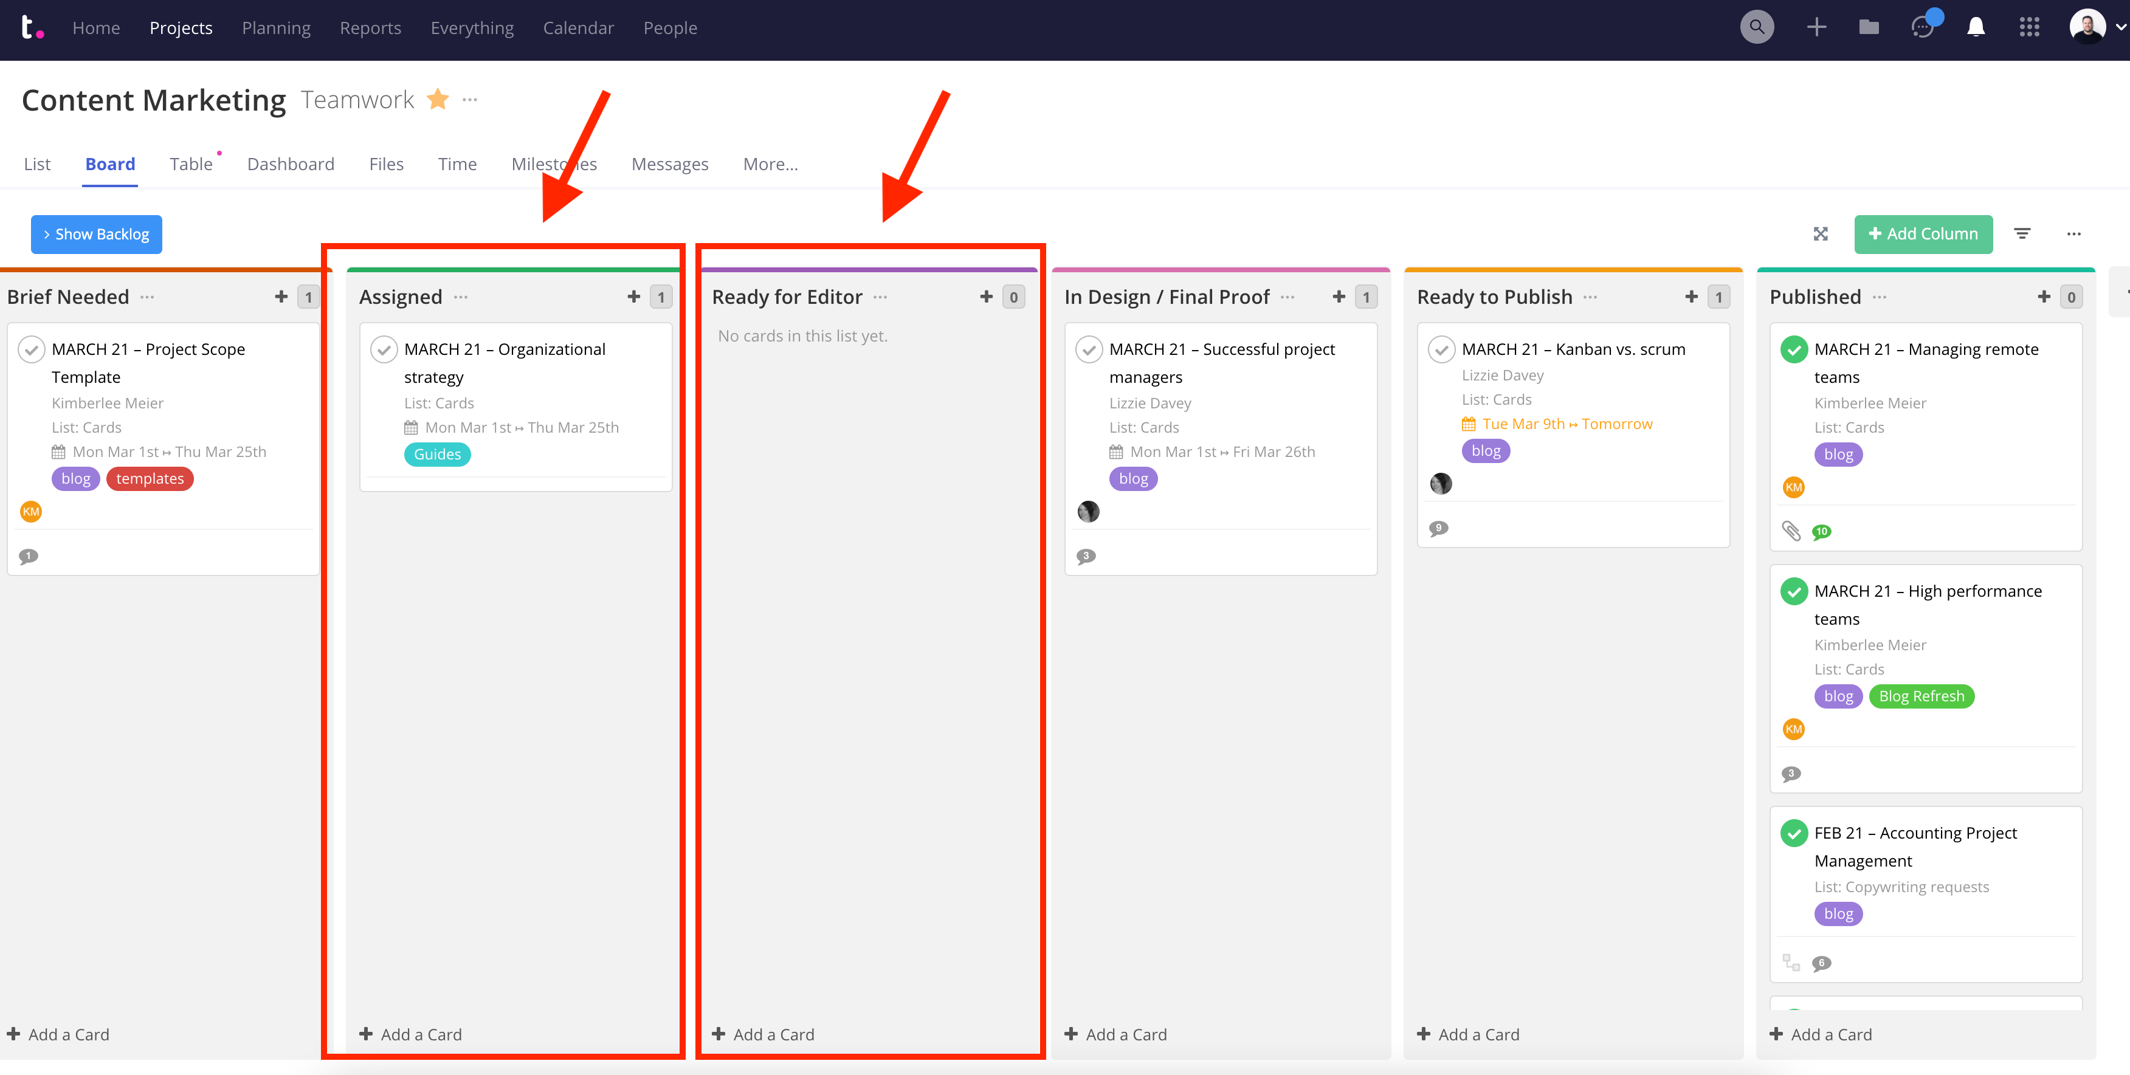Screen dimensions: 2130x1075
Task: Click plus icon in Published column header
Action: pyautogui.click(x=2044, y=296)
